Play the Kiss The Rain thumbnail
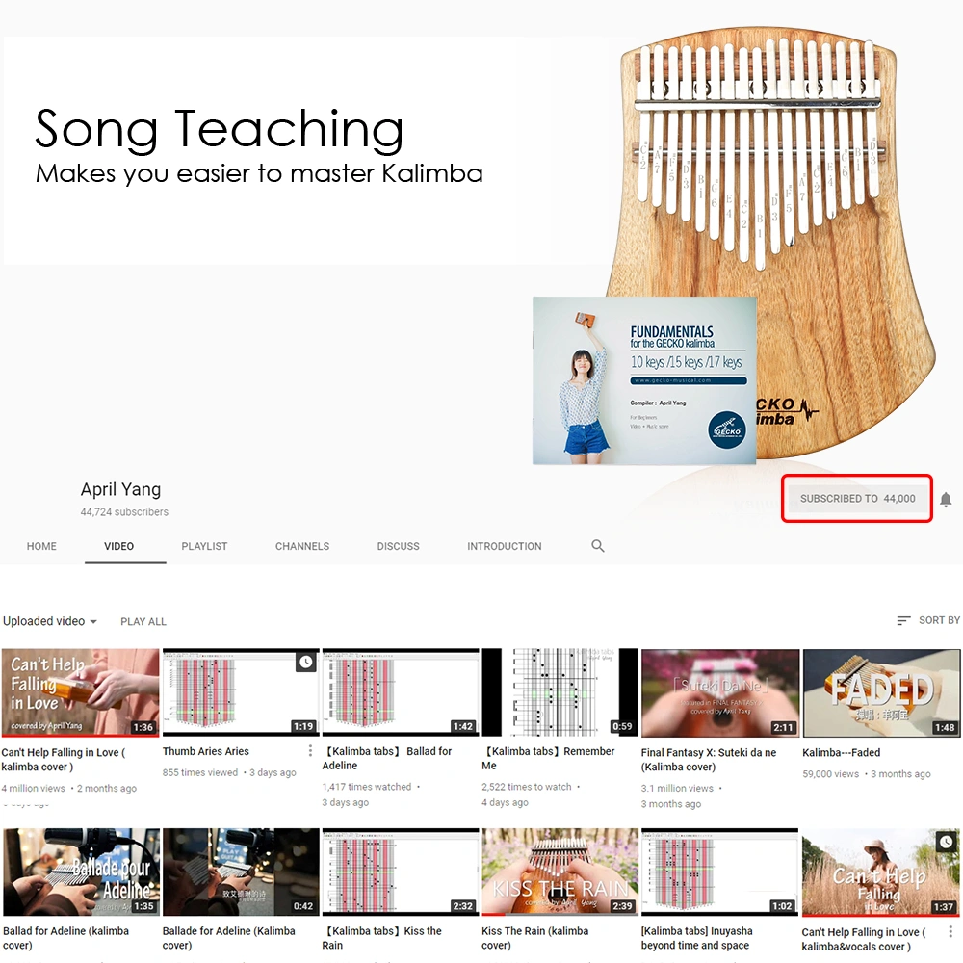 tap(560, 872)
